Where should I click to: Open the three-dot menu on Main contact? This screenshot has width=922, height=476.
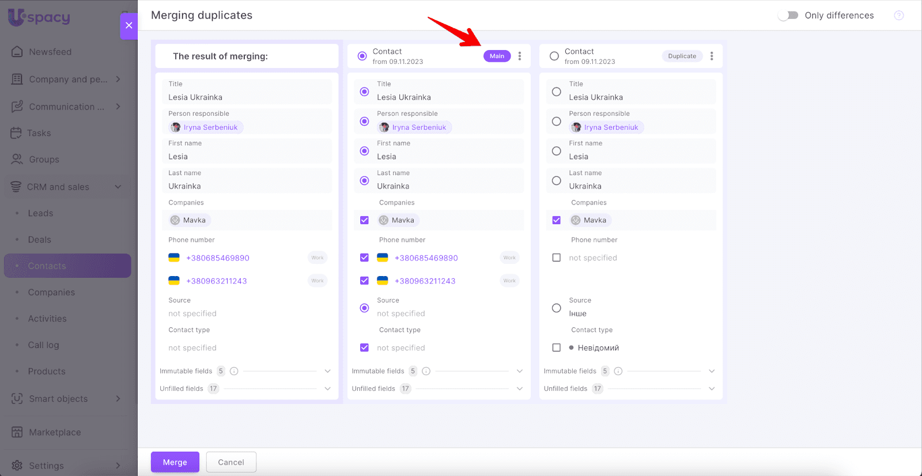(520, 56)
